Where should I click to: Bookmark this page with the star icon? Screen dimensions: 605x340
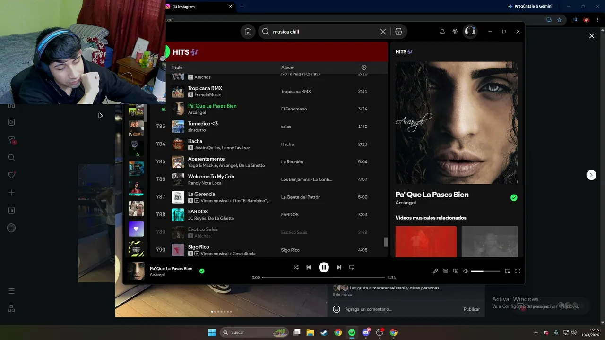point(559,20)
